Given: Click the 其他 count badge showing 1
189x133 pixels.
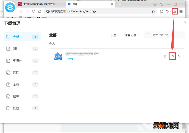Looking at the screenshot, I should 35,108.
